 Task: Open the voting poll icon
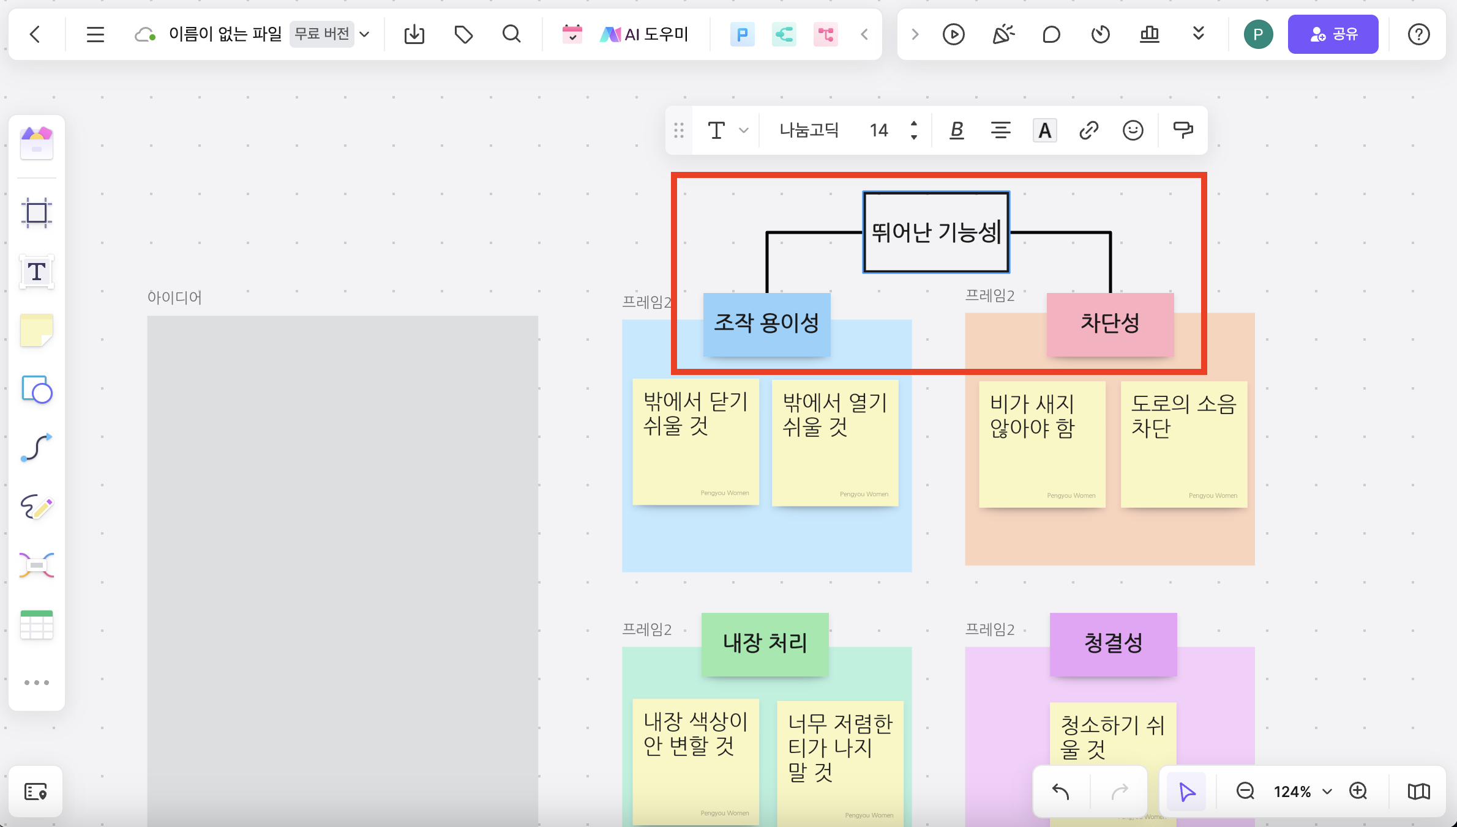[x=1149, y=34]
